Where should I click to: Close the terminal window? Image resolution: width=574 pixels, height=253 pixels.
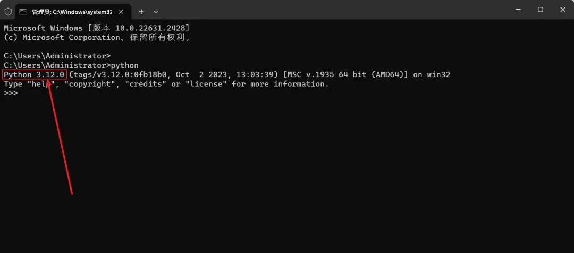tap(563, 10)
